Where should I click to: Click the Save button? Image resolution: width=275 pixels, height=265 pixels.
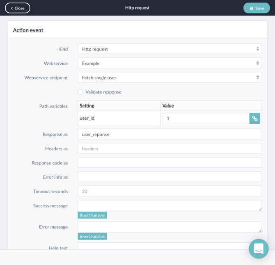[257, 8]
